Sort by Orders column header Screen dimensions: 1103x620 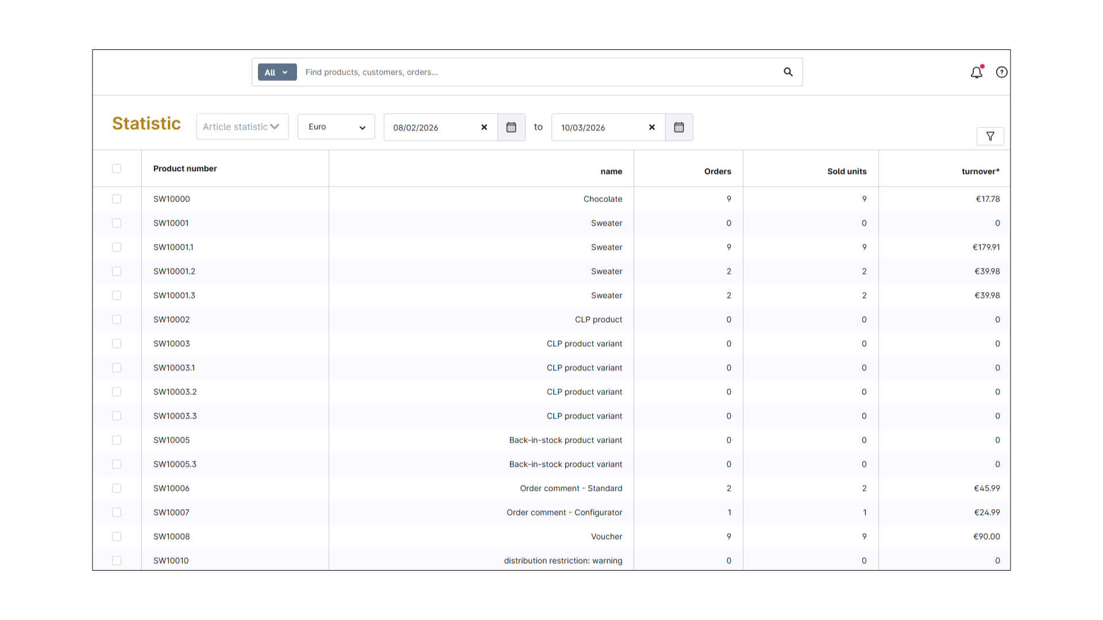[x=717, y=171]
